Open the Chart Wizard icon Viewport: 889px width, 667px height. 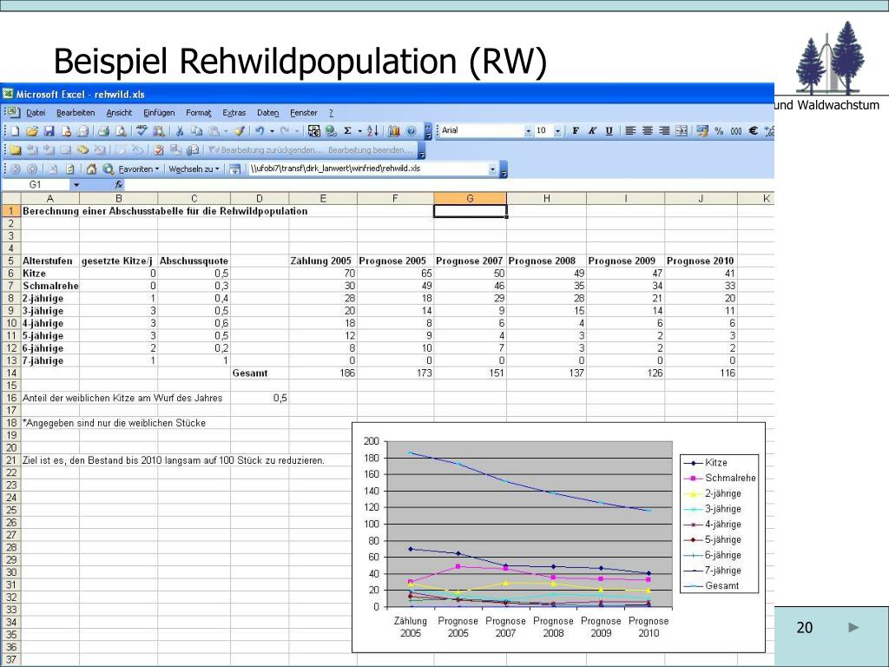tap(395, 131)
